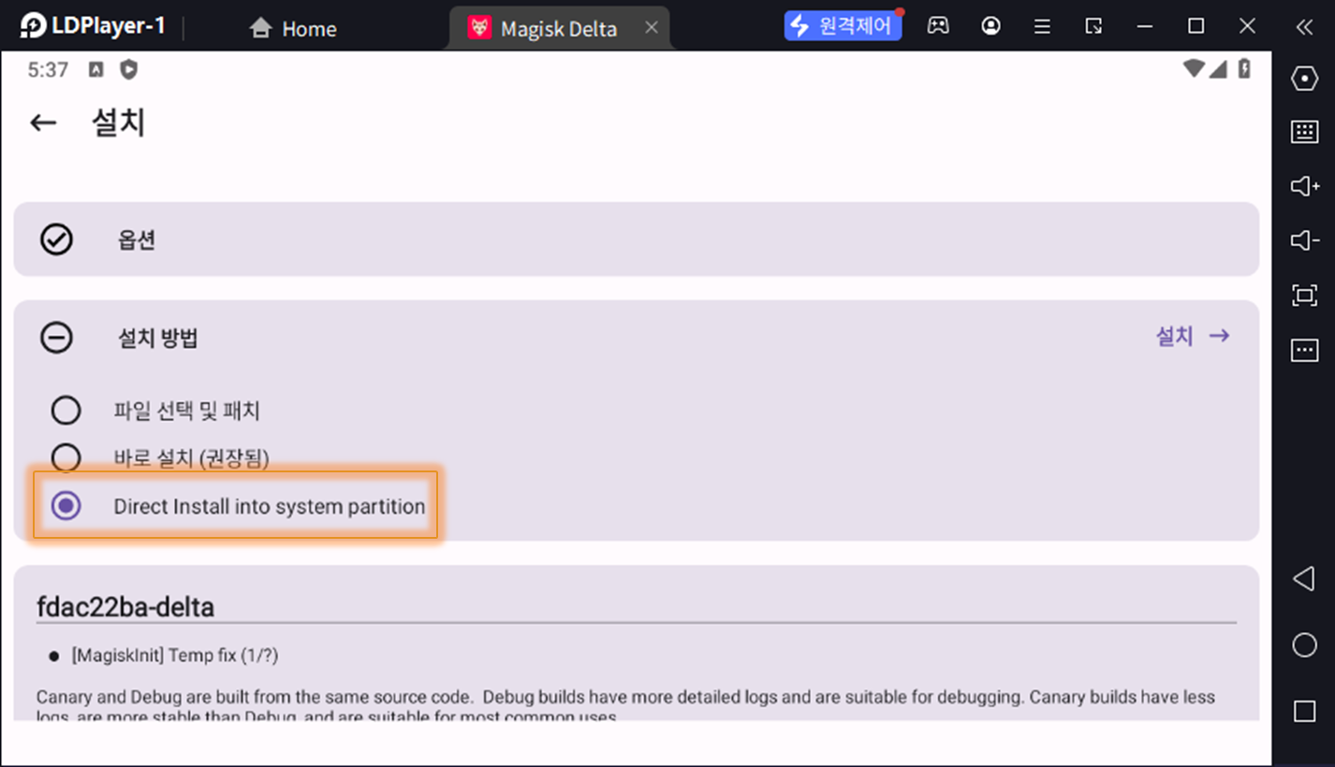Click the window pop-out icon
1335x767 pixels.
click(1093, 27)
